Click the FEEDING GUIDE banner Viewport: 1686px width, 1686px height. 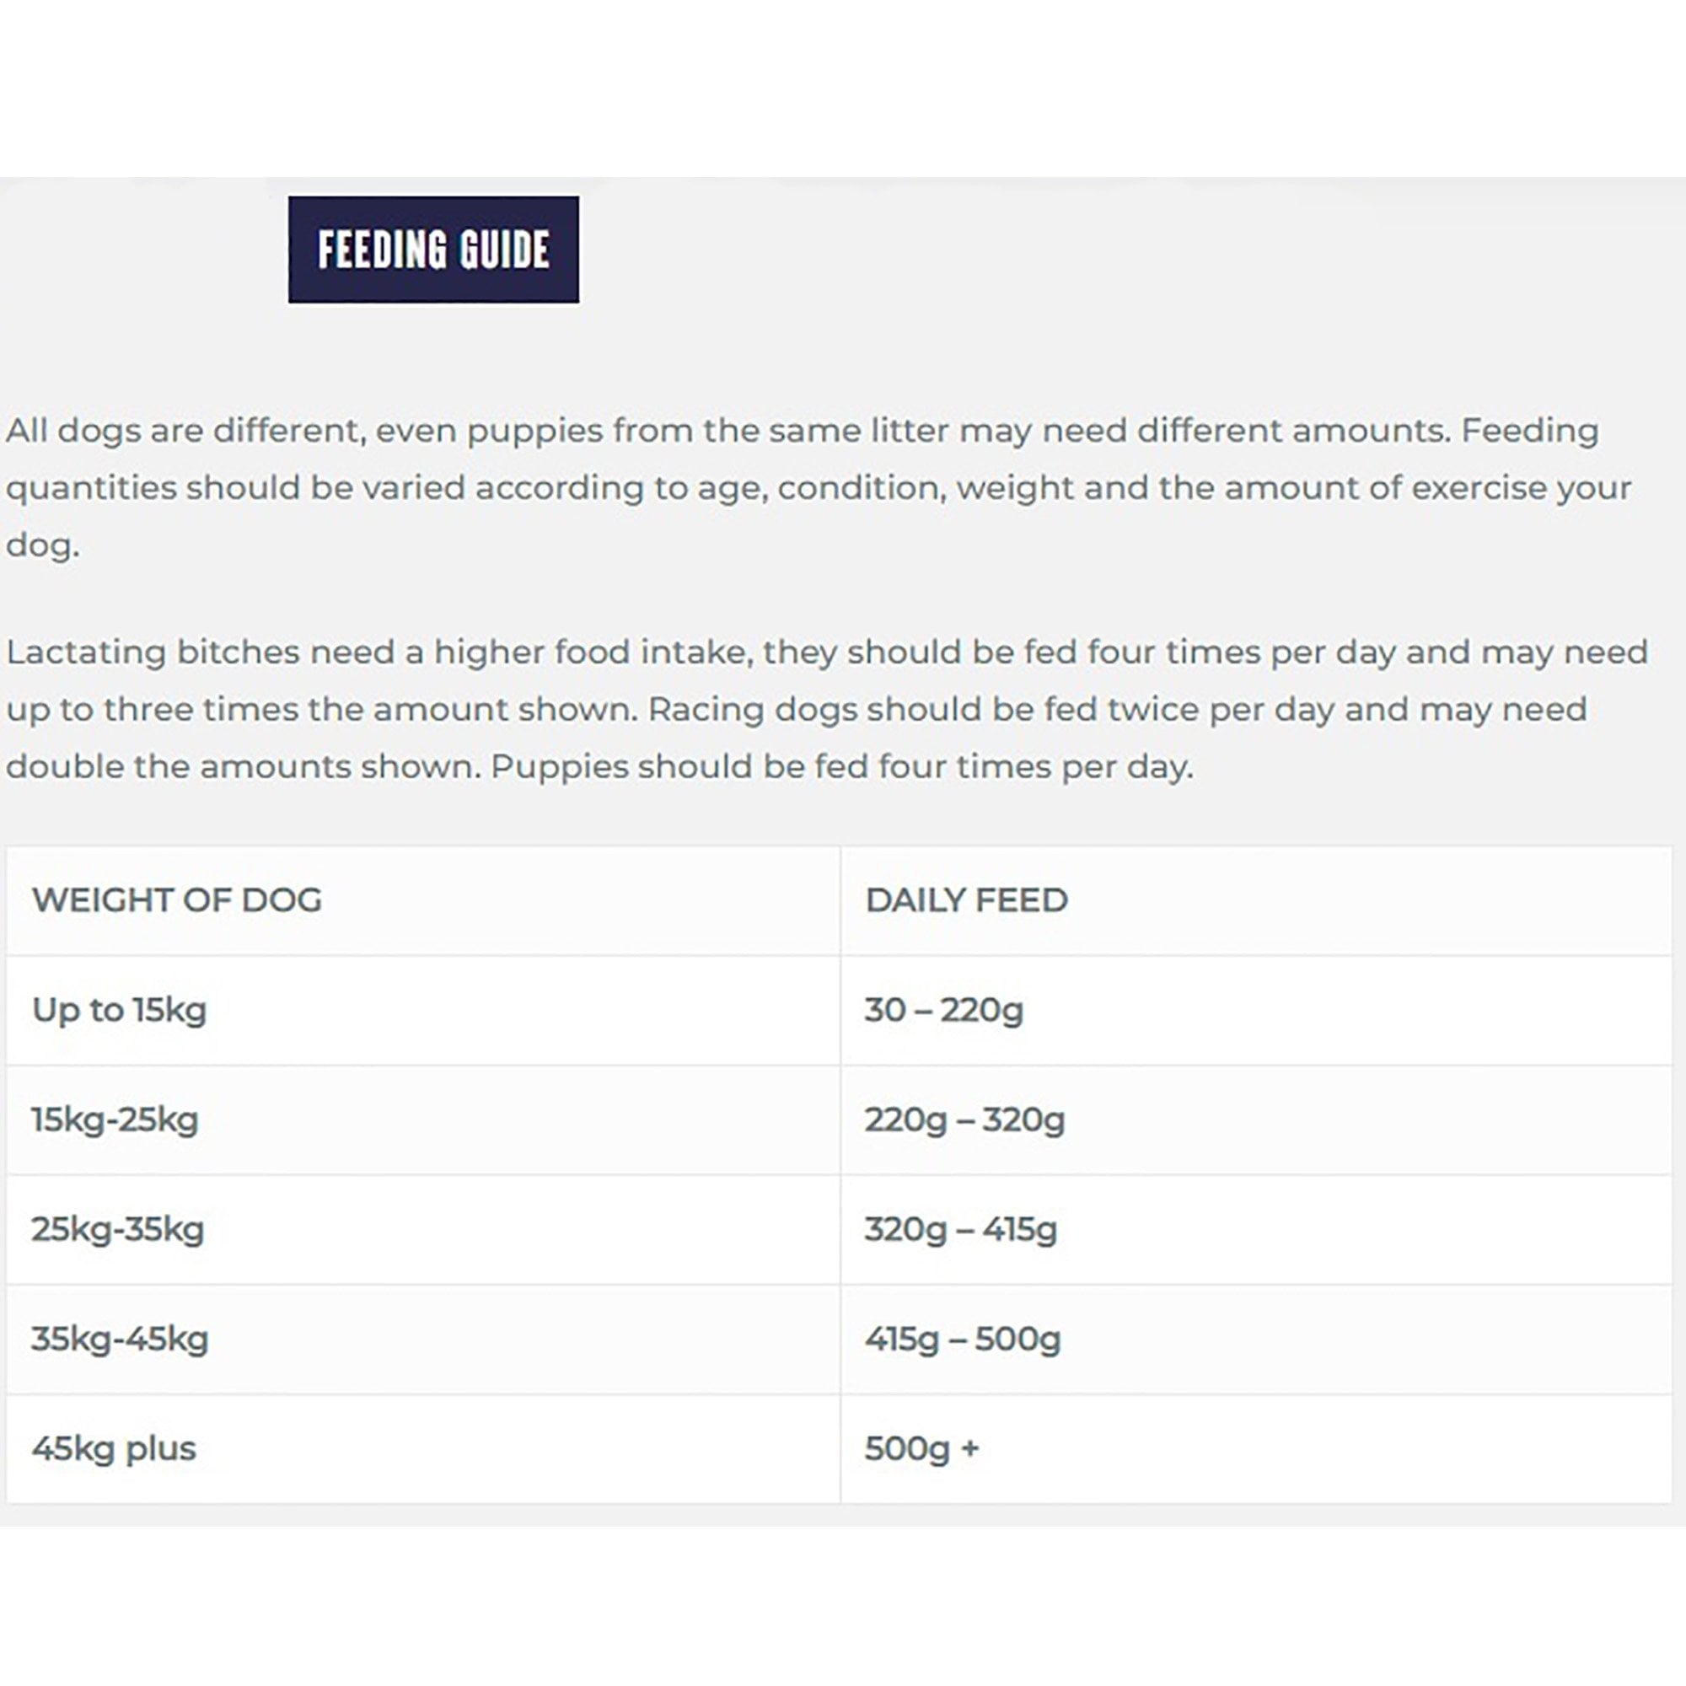click(x=432, y=250)
